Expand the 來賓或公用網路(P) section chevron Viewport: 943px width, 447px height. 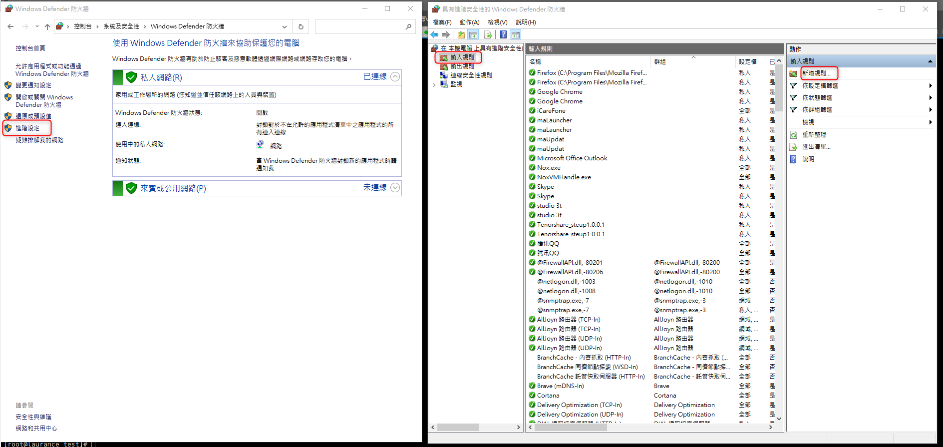[395, 187]
